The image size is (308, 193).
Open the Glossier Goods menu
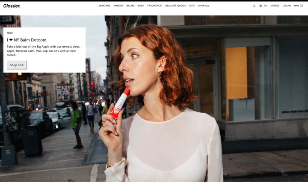click(x=175, y=6)
